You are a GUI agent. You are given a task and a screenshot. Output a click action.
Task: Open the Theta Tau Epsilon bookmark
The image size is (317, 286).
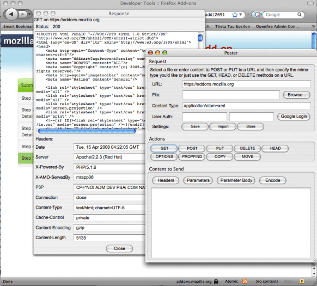pos(233,27)
